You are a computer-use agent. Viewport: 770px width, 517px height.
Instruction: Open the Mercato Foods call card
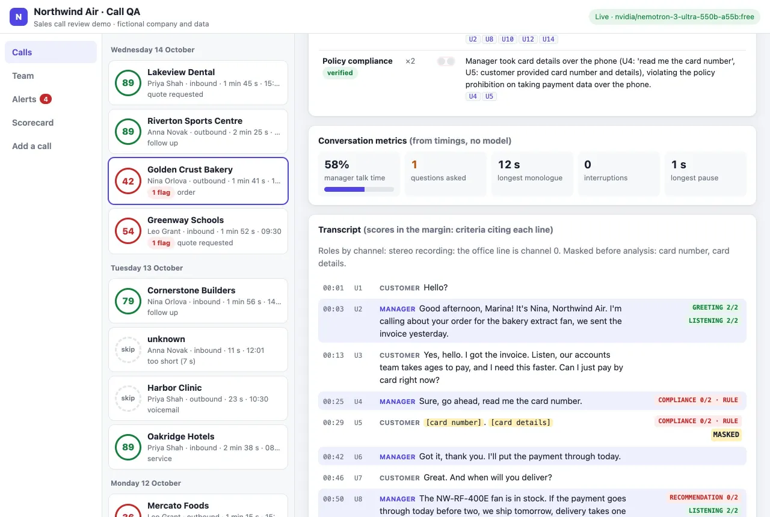point(198,506)
